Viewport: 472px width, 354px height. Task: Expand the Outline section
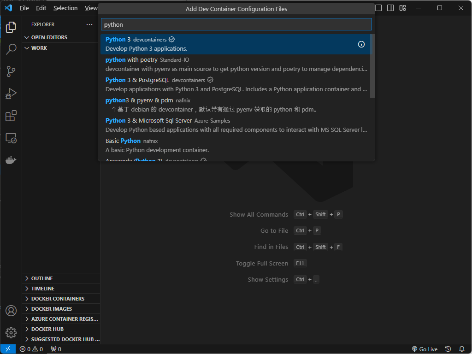pos(61,278)
